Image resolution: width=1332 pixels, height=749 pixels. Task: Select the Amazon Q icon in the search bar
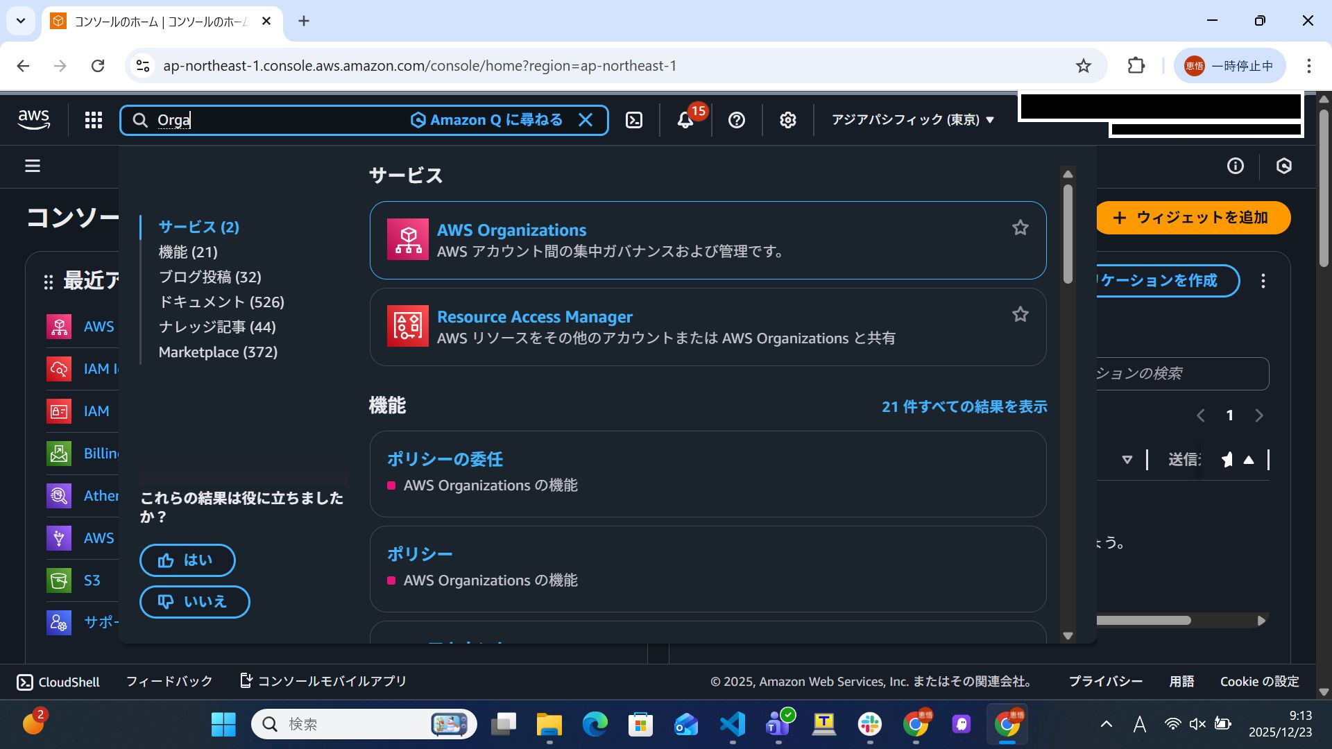[418, 119]
